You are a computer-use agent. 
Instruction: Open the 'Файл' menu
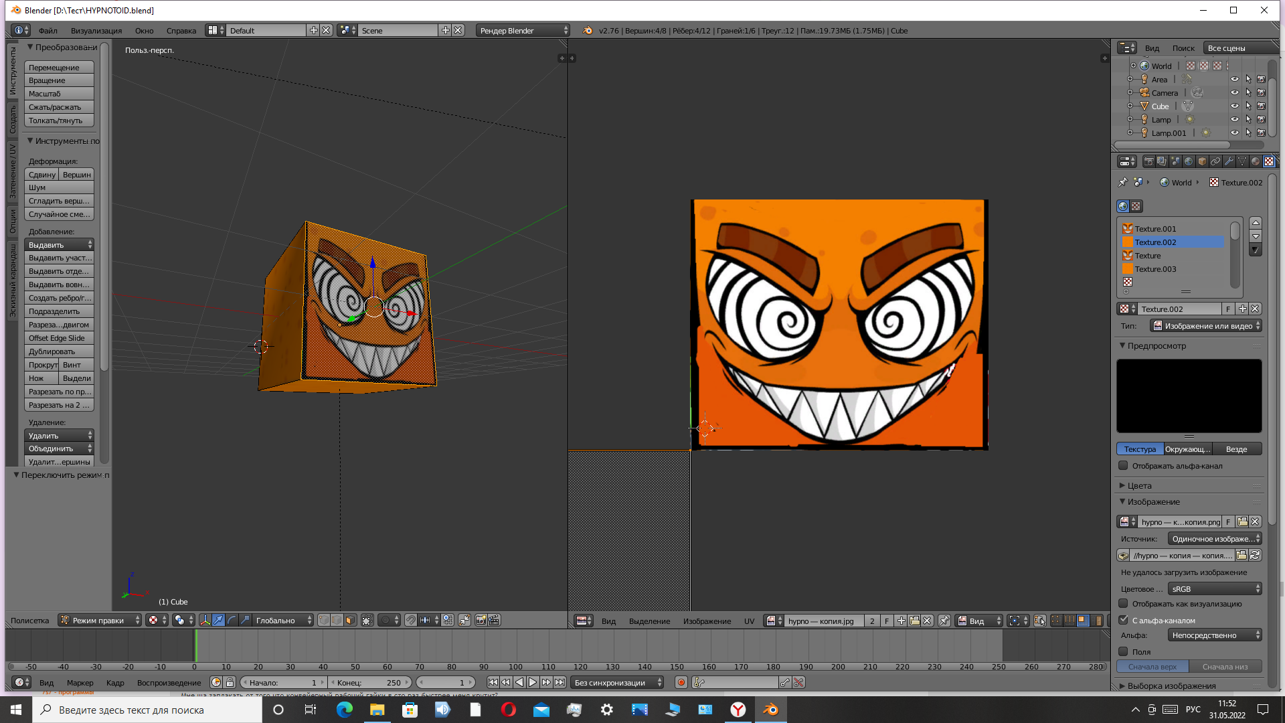(48, 31)
